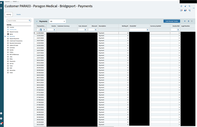Viewport: 197px width, 127px height.
Task: Open Quotes in Activity list
Action: 11,50
